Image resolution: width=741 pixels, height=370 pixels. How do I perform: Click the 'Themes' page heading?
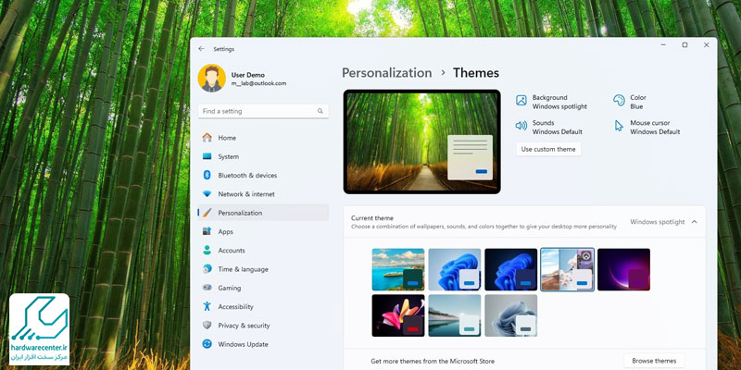point(476,73)
